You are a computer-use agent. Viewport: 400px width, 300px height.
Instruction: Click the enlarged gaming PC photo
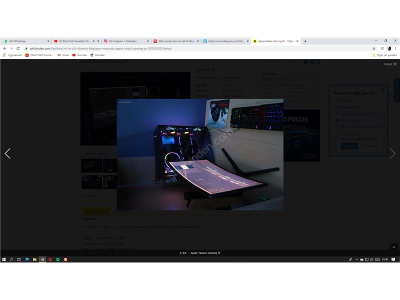coord(200,154)
